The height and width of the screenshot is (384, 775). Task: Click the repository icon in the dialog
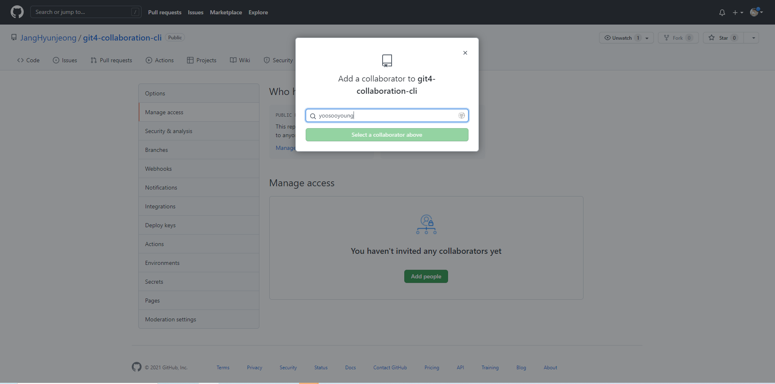pos(387,61)
